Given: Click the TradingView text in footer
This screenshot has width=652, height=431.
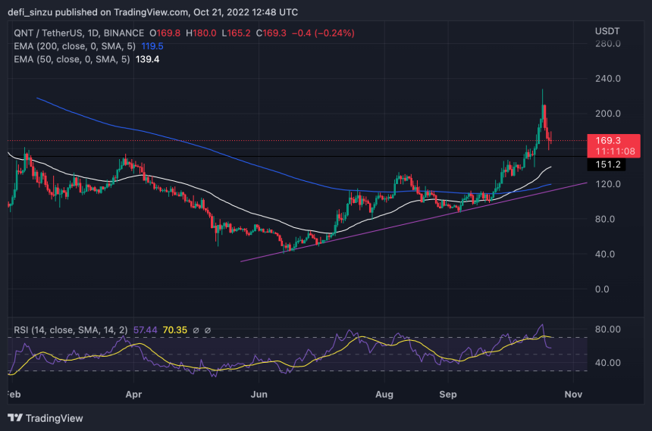Looking at the screenshot, I should 54,418.
